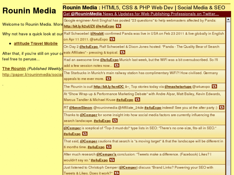The height and width of the screenshot is (175, 234).
Task: Open the @bmmSimon profile link
Action: [x=80, y=108]
